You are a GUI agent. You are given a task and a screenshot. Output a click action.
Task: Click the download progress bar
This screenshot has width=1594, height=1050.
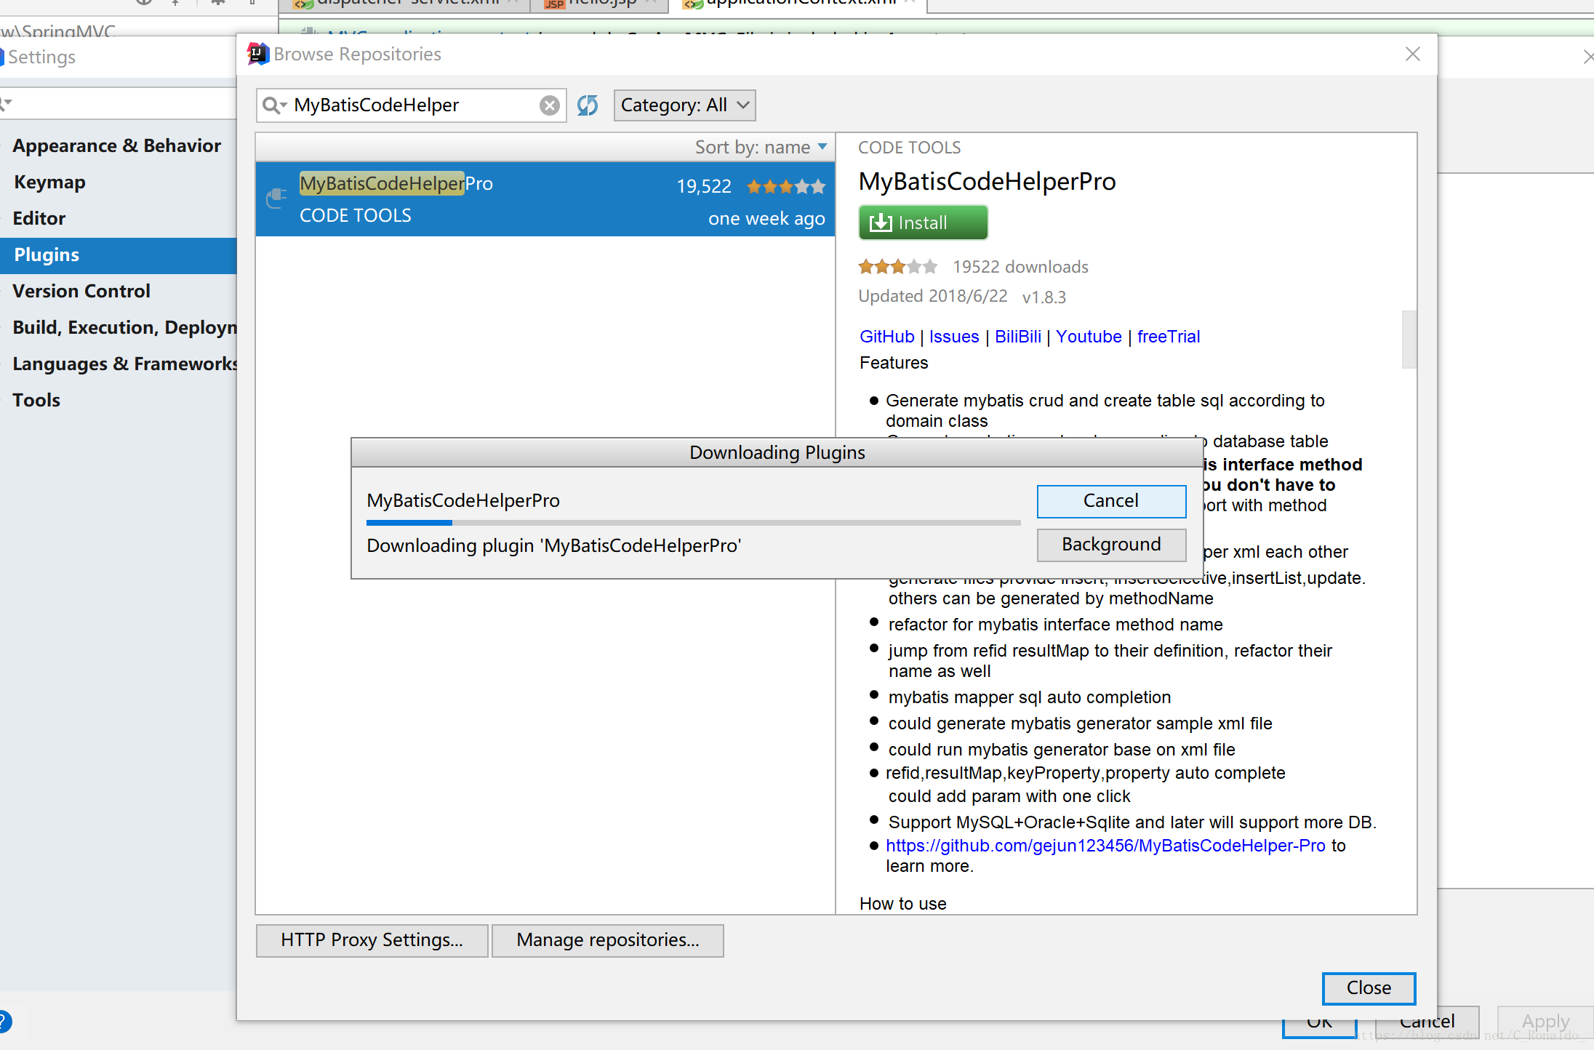click(x=694, y=522)
